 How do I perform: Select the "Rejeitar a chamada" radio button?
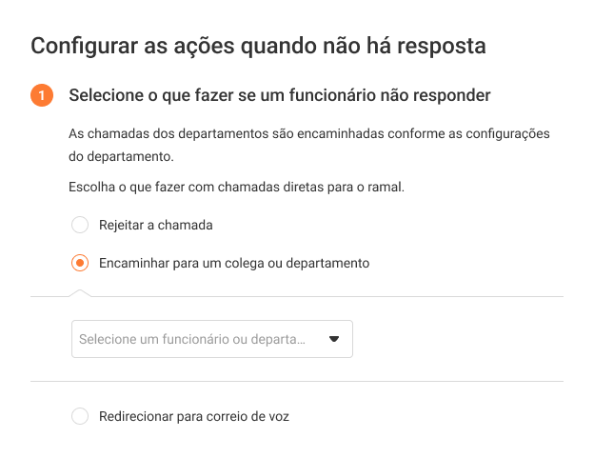click(x=80, y=226)
